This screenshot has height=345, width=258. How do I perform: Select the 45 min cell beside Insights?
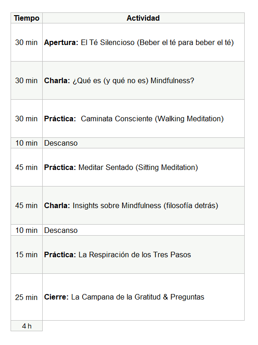[x=27, y=205]
